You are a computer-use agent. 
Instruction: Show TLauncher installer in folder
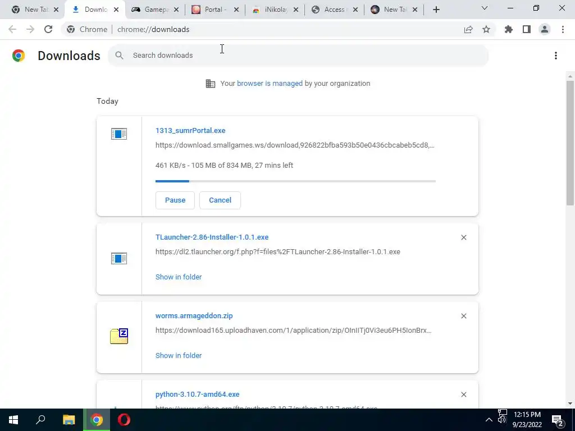click(179, 277)
